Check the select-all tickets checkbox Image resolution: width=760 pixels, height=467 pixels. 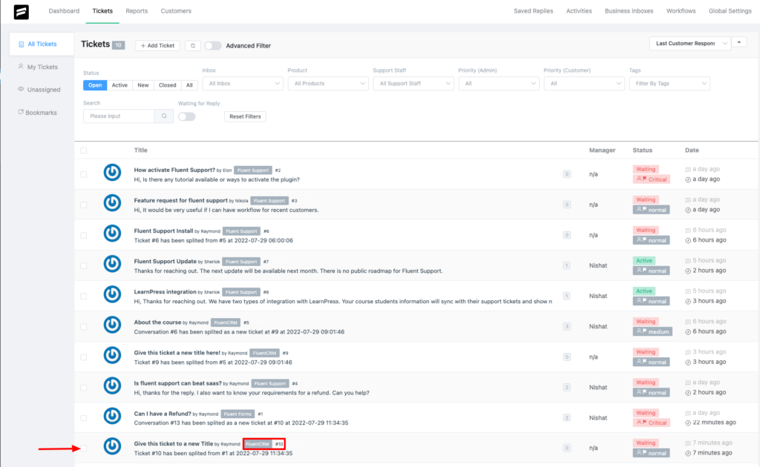tap(84, 148)
